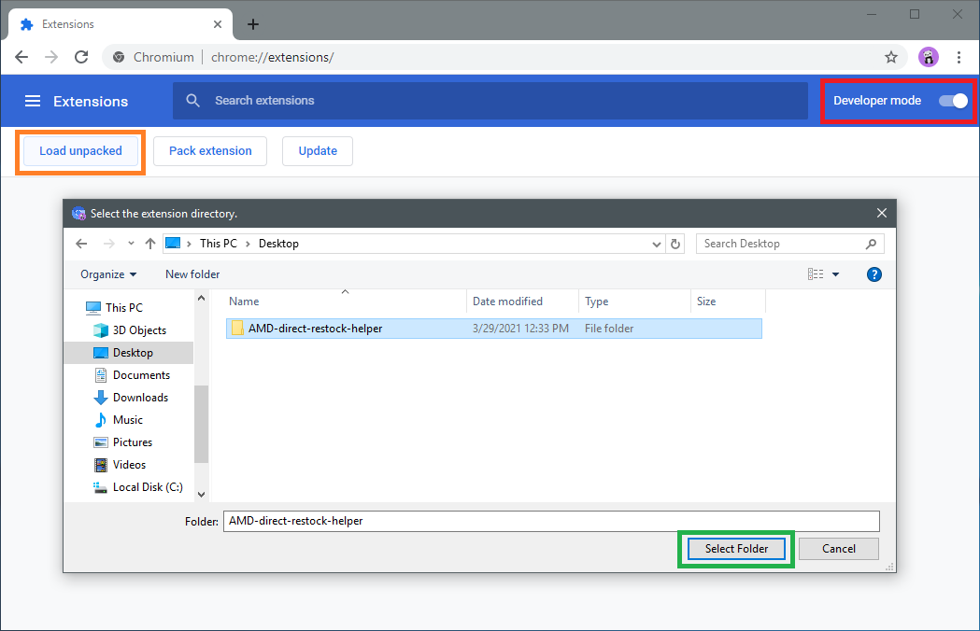Open the recent locations dropdown arrow
980x631 pixels.
[x=131, y=244]
